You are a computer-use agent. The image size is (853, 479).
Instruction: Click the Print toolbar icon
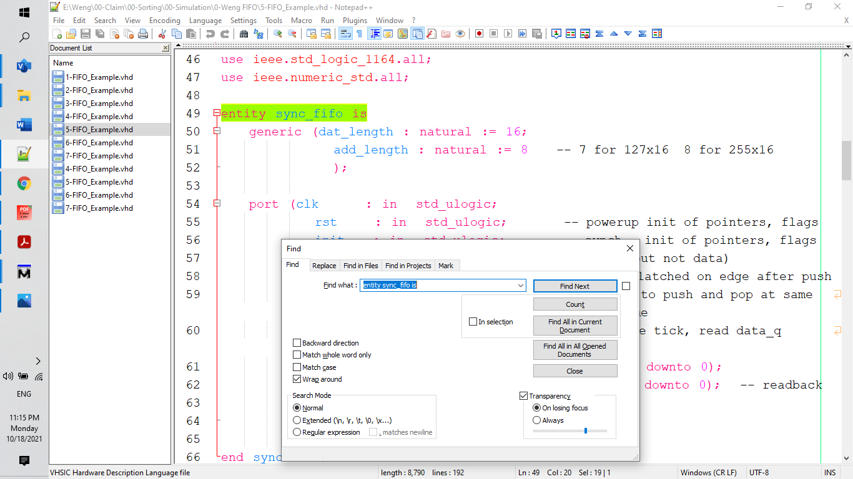143,34
